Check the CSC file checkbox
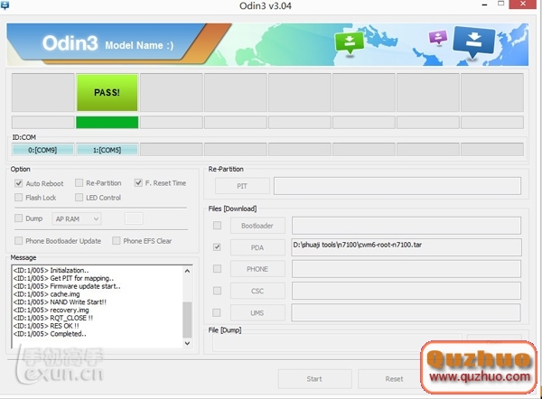542x399 pixels. point(217,291)
